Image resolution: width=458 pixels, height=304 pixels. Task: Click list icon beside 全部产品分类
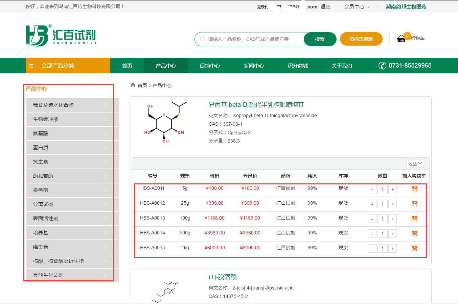(31, 66)
